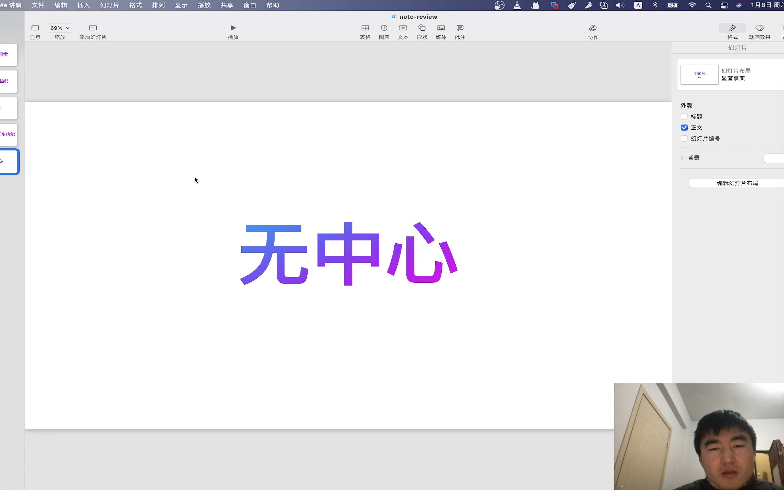Open the 形状 shapes icon
The image size is (784, 490).
pyautogui.click(x=422, y=28)
